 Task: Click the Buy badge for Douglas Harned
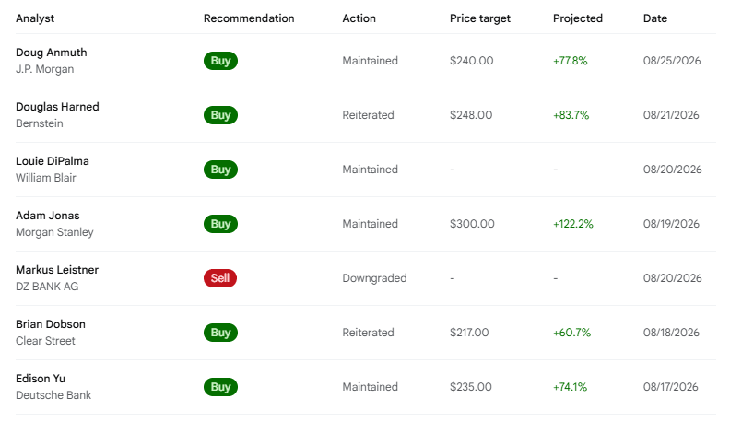[x=220, y=115]
